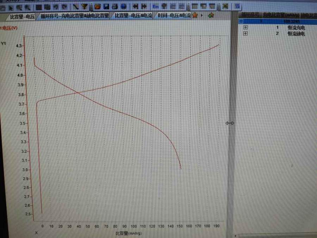Click the 循环序号 column header
The width and height of the screenshot is (317, 238).
[250, 15]
